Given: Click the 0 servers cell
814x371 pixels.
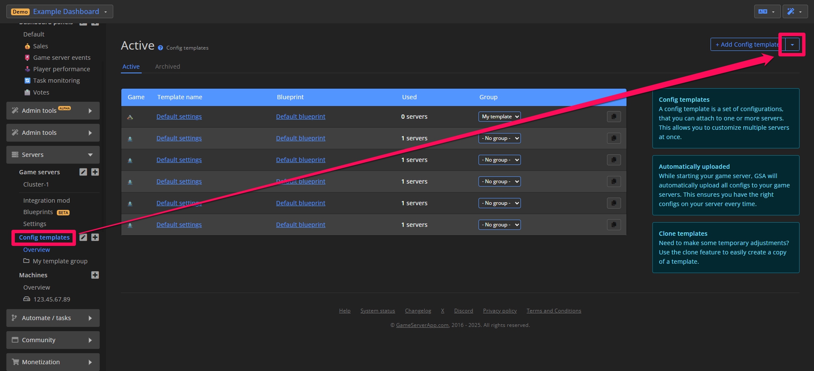Looking at the screenshot, I should pyautogui.click(x=414, y=117).
